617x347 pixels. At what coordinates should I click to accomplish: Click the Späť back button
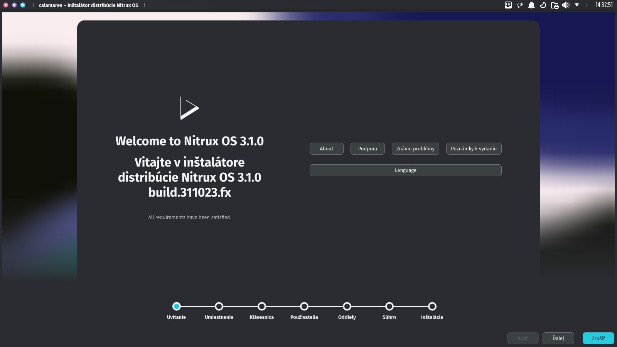tap(523, 338)
